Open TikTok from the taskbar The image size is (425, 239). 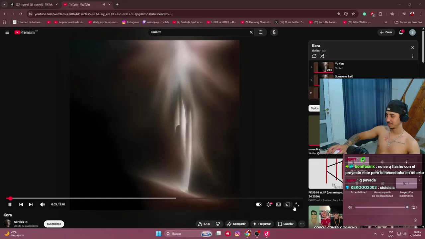267,234
